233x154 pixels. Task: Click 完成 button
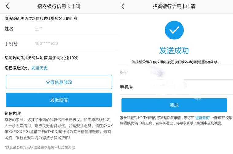(174, 105)
